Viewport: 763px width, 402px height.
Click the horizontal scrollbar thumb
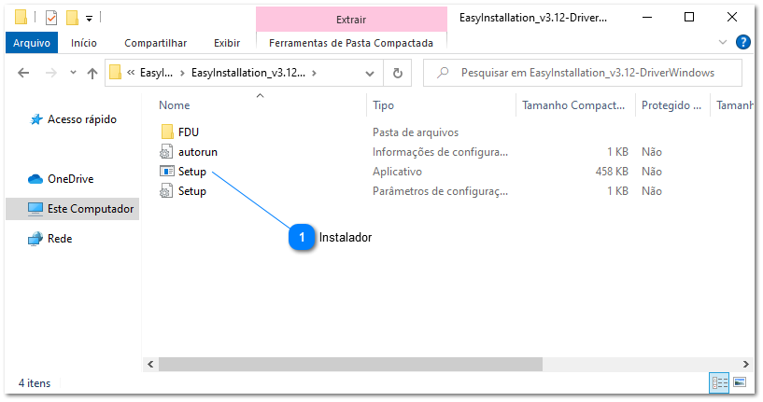click(350, 364)
